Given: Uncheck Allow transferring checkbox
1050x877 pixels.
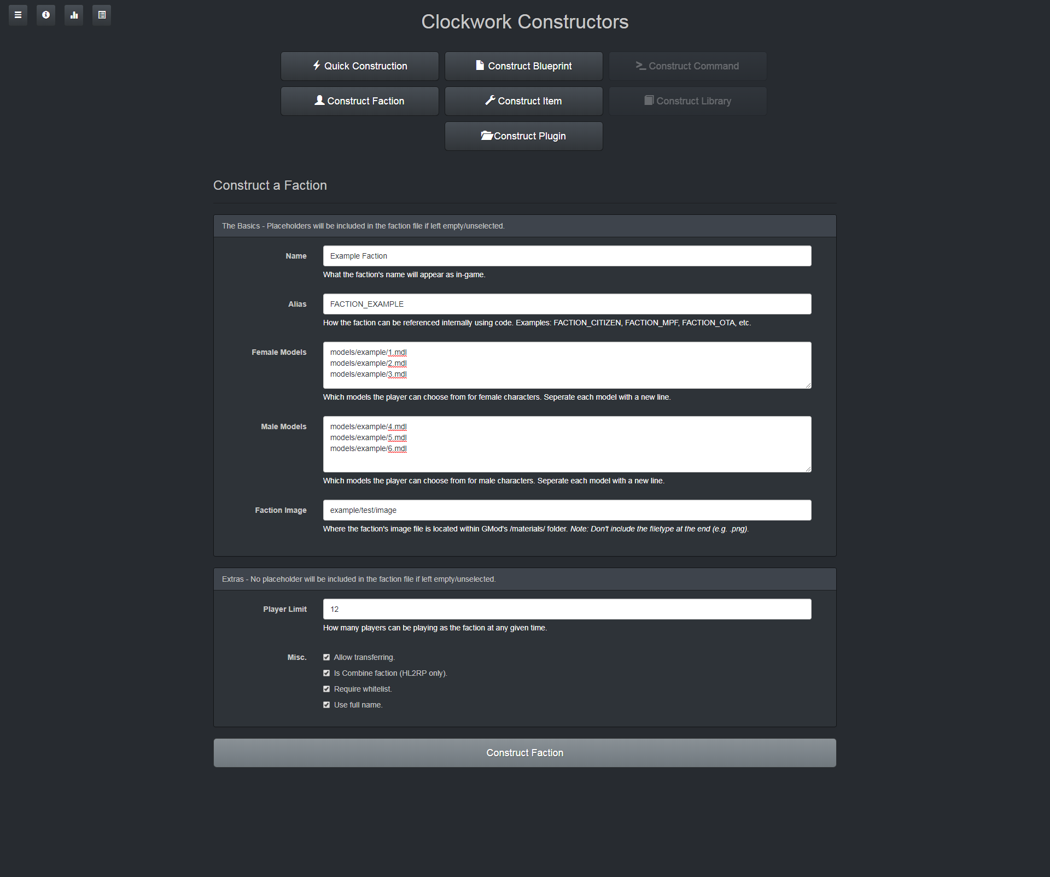Looking at the screenshot, I should click(x=326, y=657).
